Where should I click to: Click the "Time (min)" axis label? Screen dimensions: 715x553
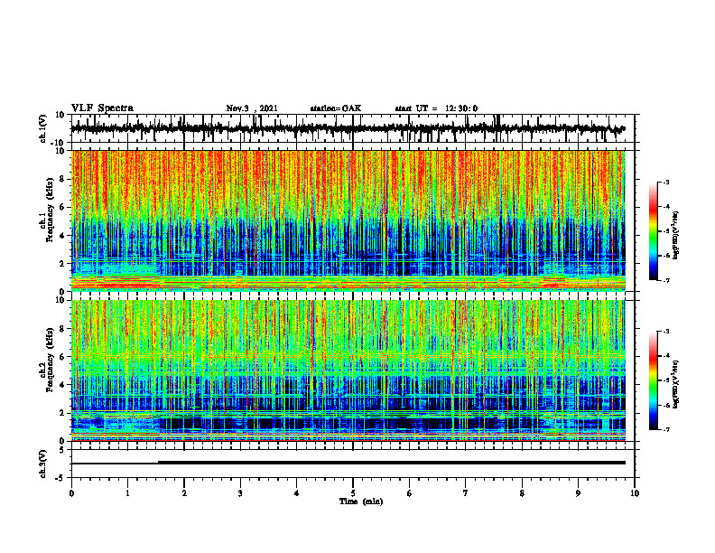[x=361, y=501]
